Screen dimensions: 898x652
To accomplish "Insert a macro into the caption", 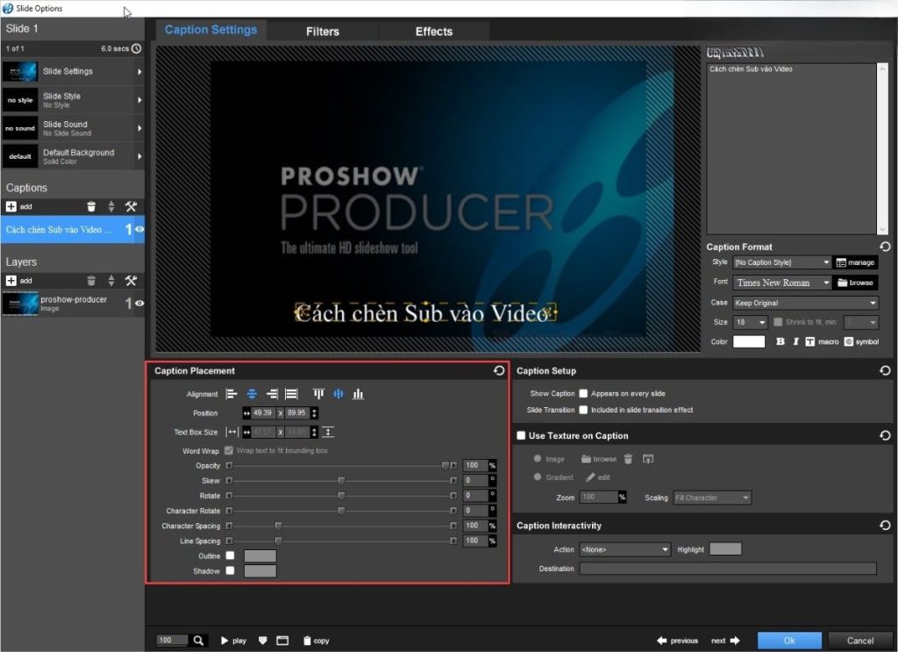I will click(823, 341).
